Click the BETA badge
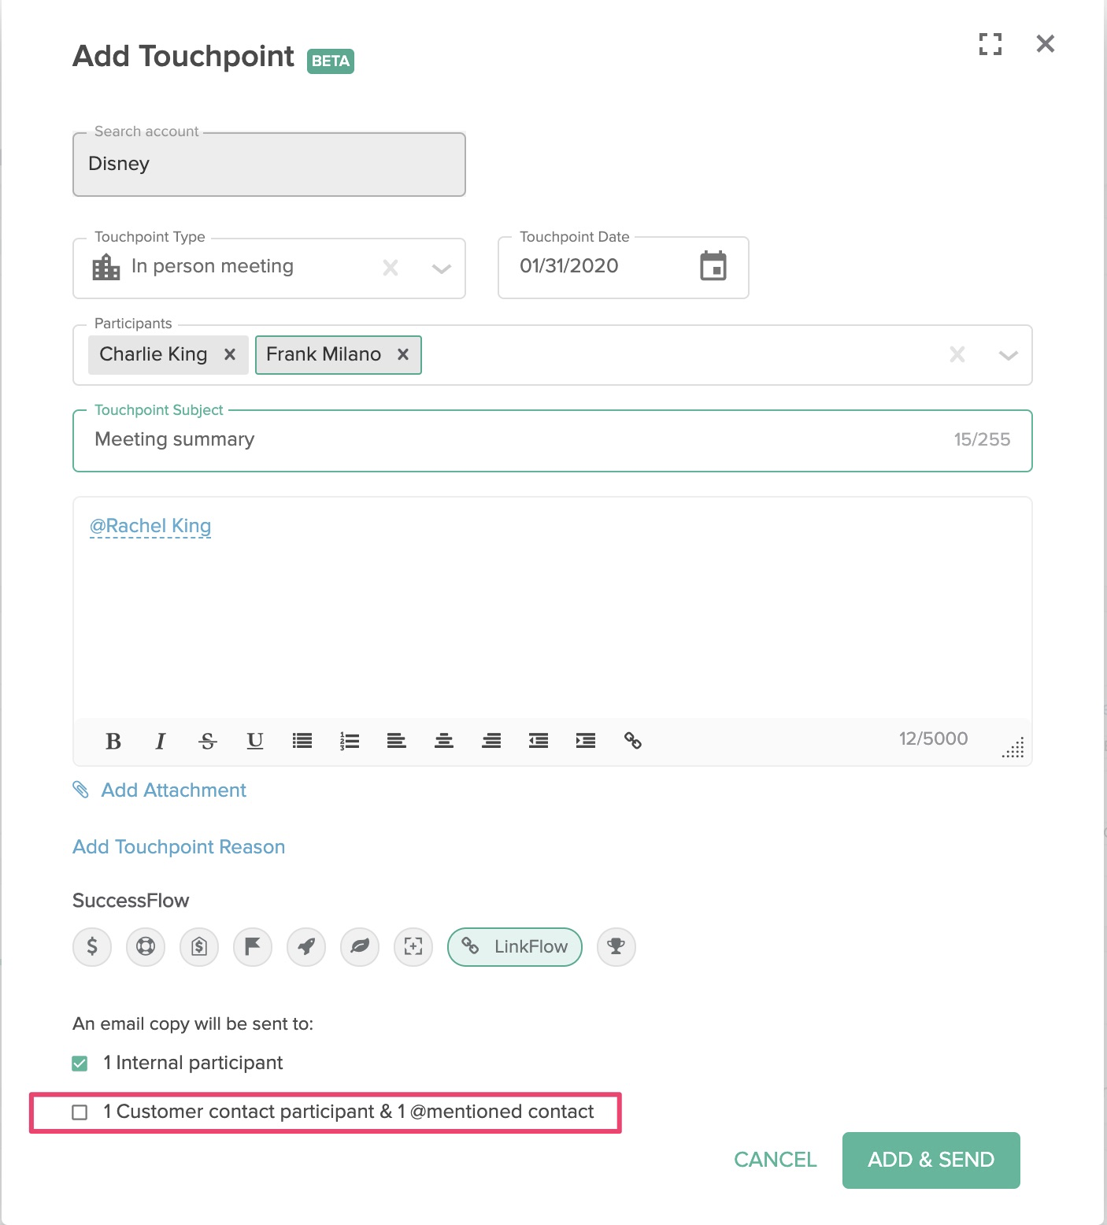The width and height of the screenshot is (1107, 1225). pos(331,61)
